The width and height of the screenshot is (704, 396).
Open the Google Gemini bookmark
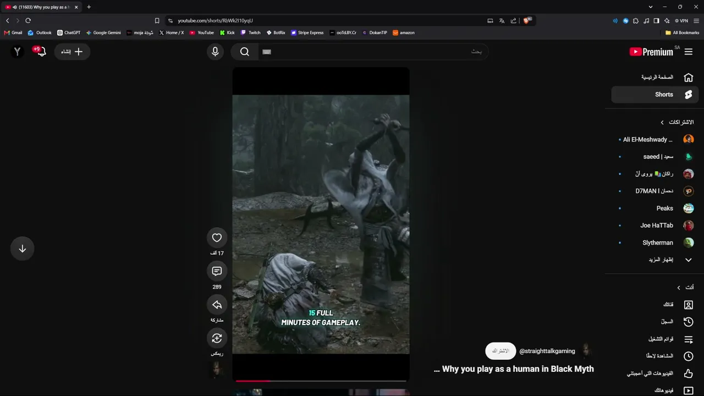point(103,32)
